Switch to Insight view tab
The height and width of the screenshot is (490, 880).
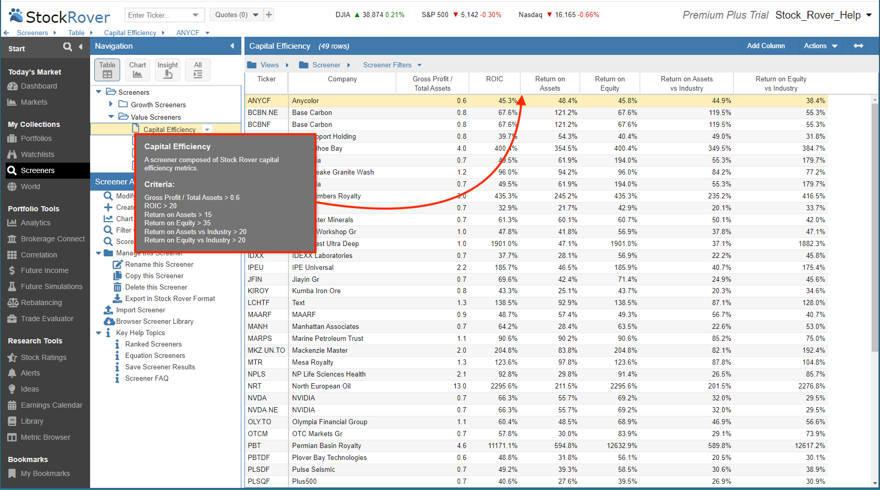click(x=168, y=70)
